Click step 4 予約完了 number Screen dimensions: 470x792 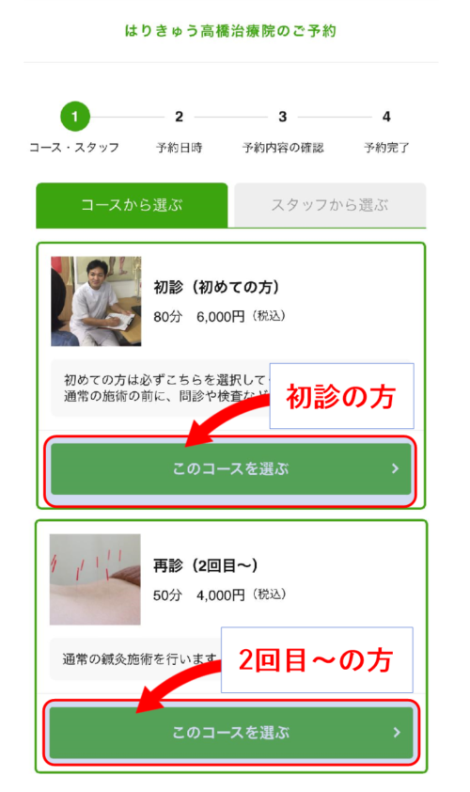tap(386, 117)
